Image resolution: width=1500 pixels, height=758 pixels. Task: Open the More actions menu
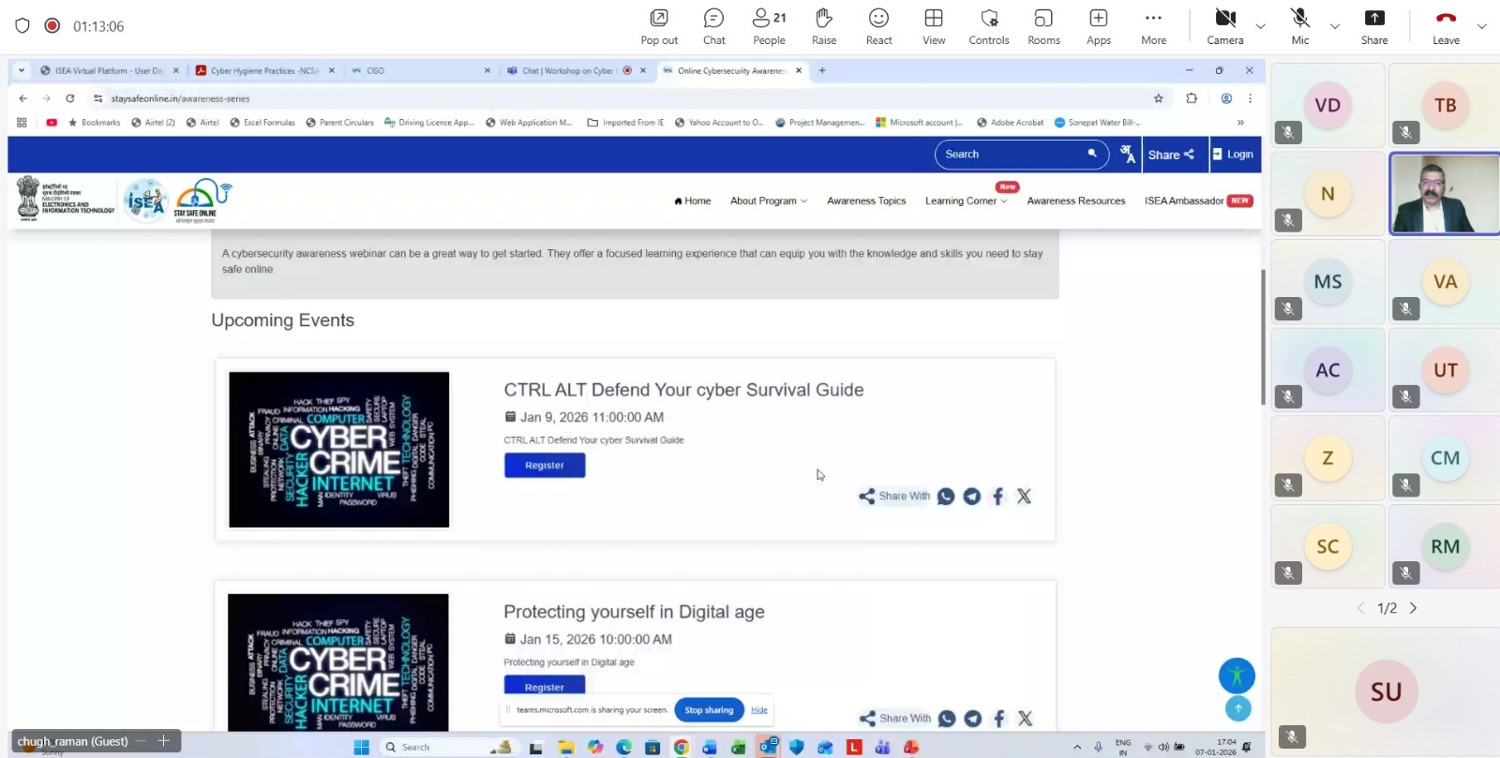pyautogui.click(x=1153, y=25)
